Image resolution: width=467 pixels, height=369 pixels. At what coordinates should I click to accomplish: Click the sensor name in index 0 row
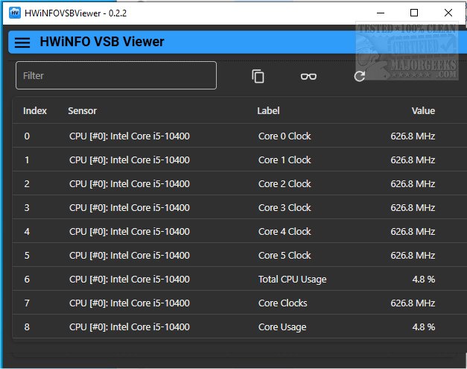(130, 136)
